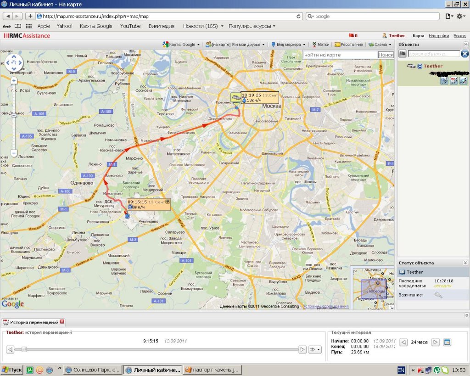Pan the map left with the arrow
The image size is (470, 376).
coord(8,62)
